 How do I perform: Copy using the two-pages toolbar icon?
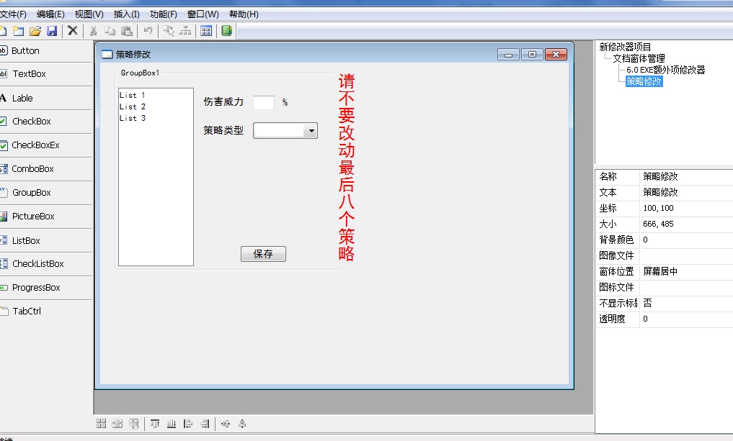coord(110,31)
